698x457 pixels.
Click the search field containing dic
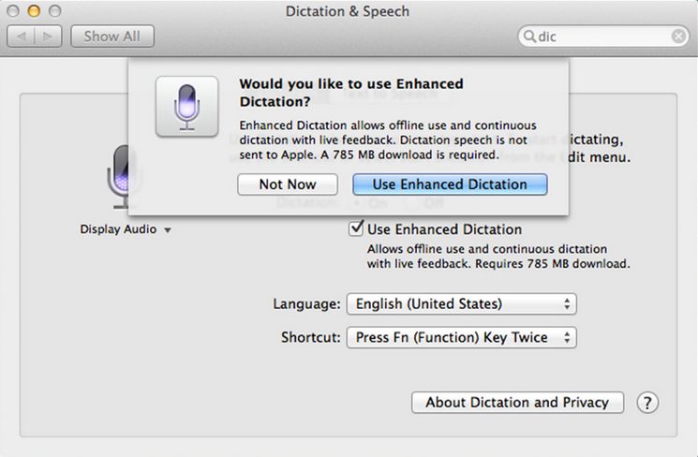[x=603, y=36]
